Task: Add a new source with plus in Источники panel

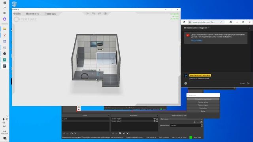Action: click(113, 133)
